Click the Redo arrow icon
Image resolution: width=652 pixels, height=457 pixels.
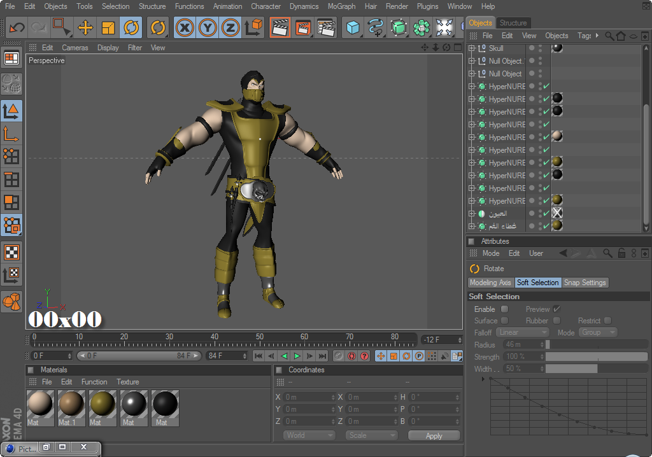click(x=39, y=27)
